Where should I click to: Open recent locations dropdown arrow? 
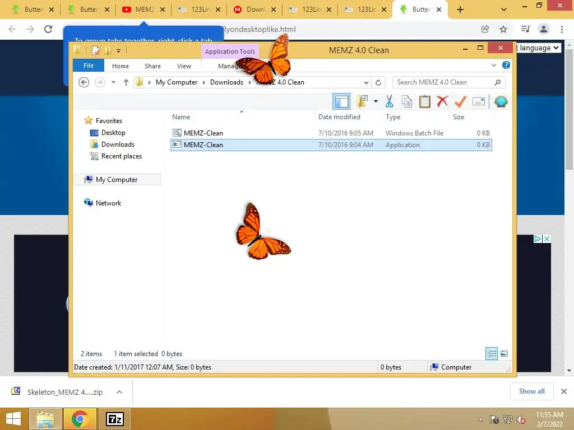click(x=113, y=82)
